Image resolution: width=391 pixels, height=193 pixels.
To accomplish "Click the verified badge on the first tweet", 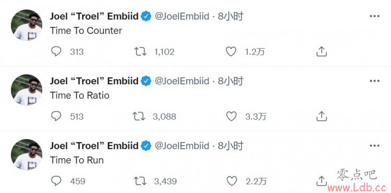I will [146, 17].
